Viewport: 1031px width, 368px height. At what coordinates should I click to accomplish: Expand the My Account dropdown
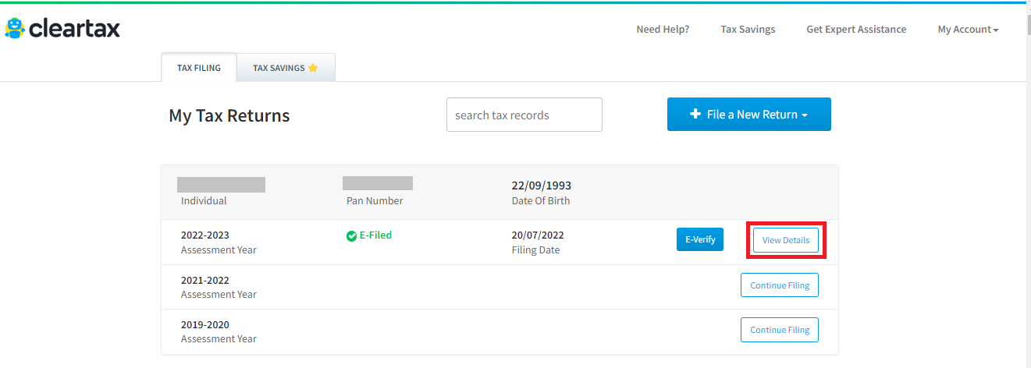(968, 30)
